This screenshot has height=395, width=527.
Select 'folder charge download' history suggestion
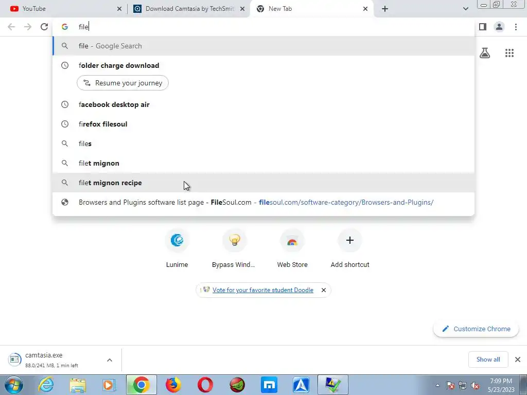coord(263,65)
